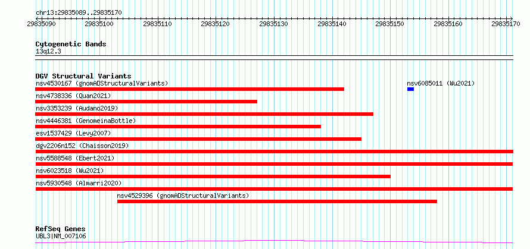Select variant label nsv3353239 (Audano2019)
The height and width of the screenshot is (249, 530).
pos(77,108)
